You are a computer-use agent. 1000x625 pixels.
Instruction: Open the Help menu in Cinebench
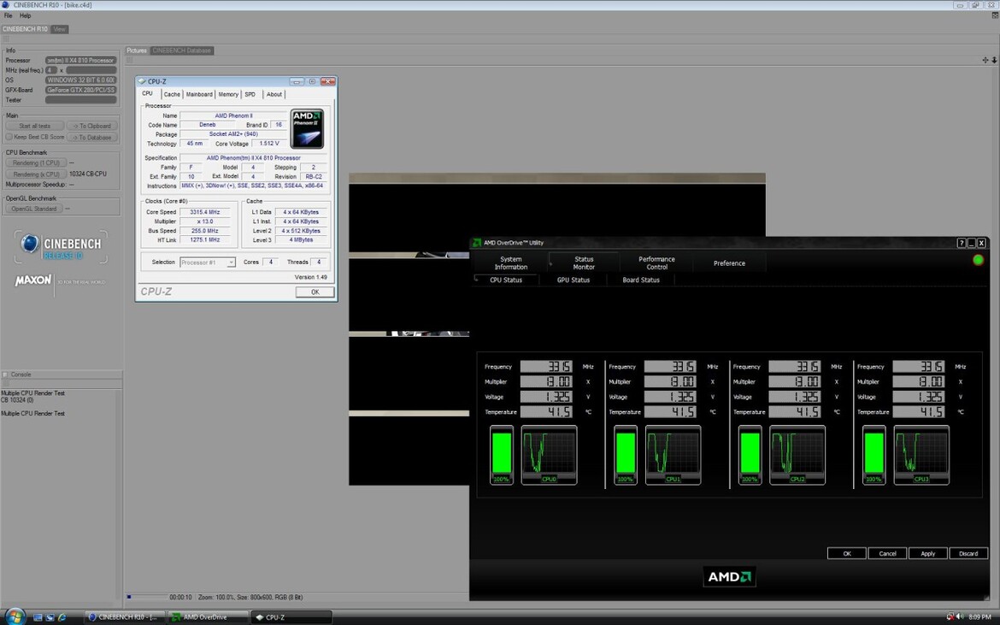pyautogui.click(x=26, y=15)
